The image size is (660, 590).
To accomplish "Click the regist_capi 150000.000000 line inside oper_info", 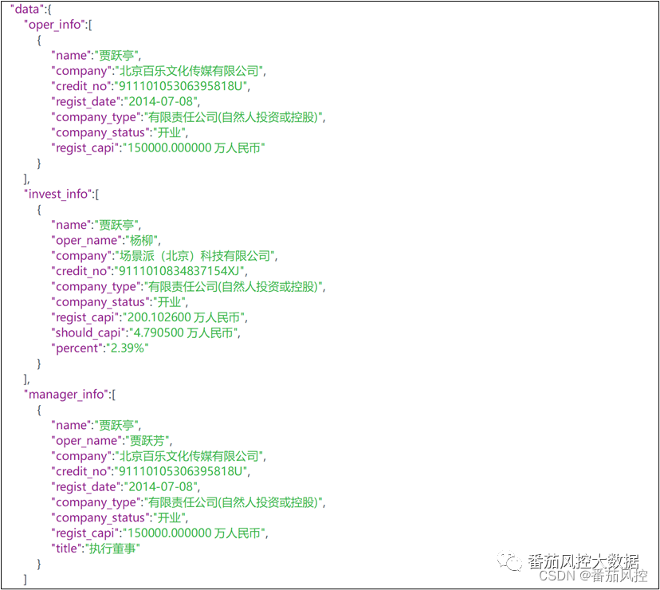I will [x=158, y=148].
